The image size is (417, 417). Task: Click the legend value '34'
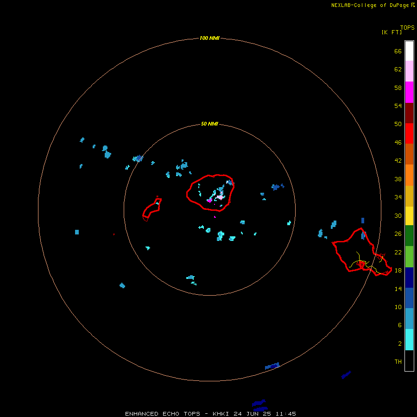[x=398, y=197]
